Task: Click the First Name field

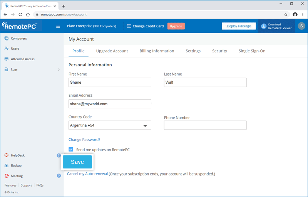Action: tap(110, 83)
